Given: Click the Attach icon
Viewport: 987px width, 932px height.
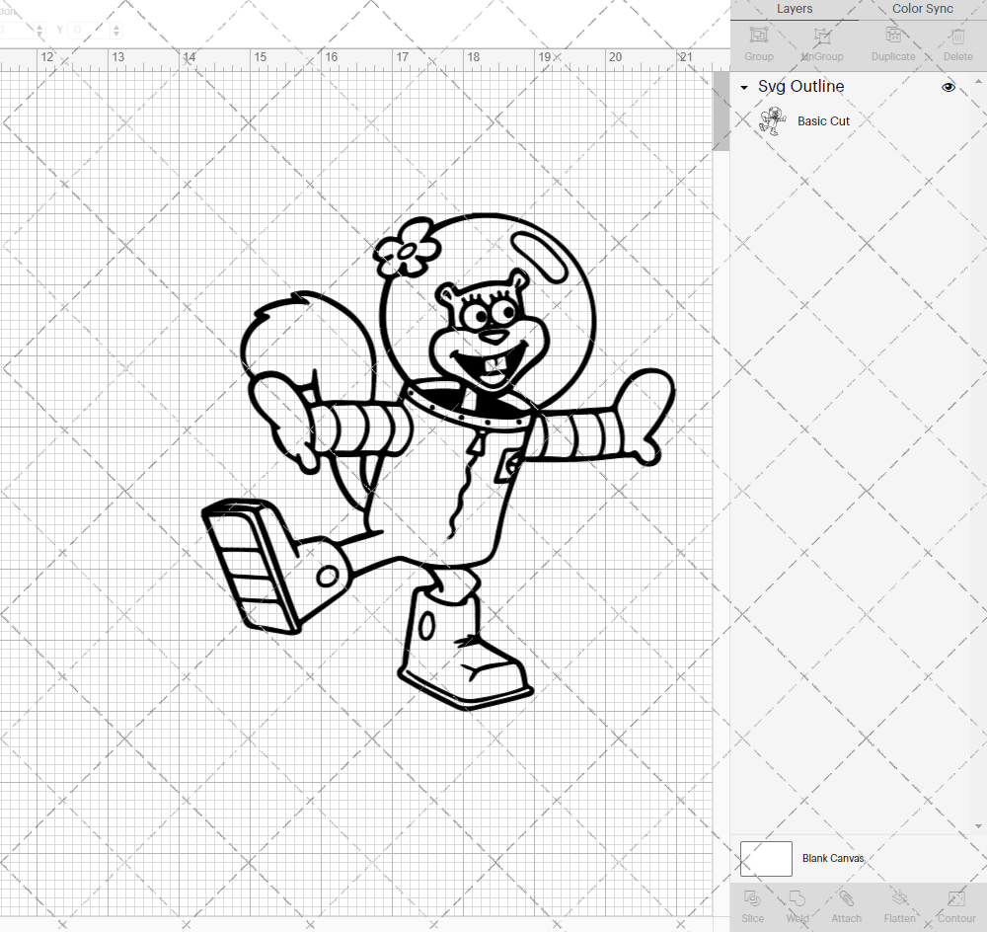Looking at the screenshot, I should (846, 905).
